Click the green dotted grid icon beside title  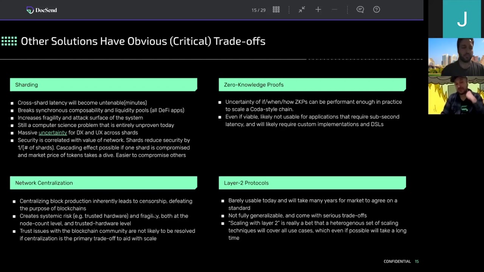click(x=9, y=41)
